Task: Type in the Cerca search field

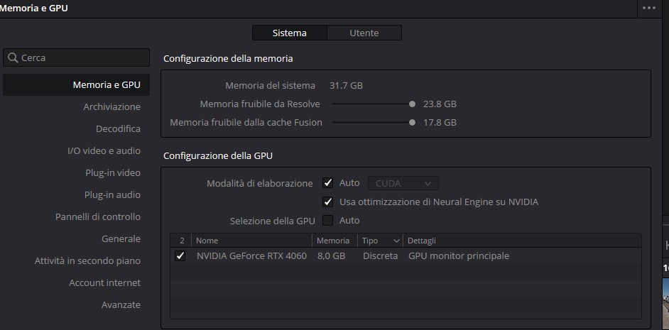Action: [77, 57]
